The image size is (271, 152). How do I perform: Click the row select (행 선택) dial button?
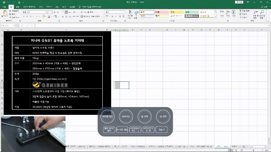point(163,117)
